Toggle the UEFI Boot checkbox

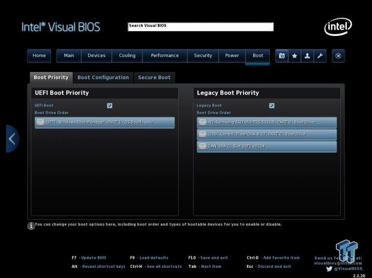click(110, 105)
